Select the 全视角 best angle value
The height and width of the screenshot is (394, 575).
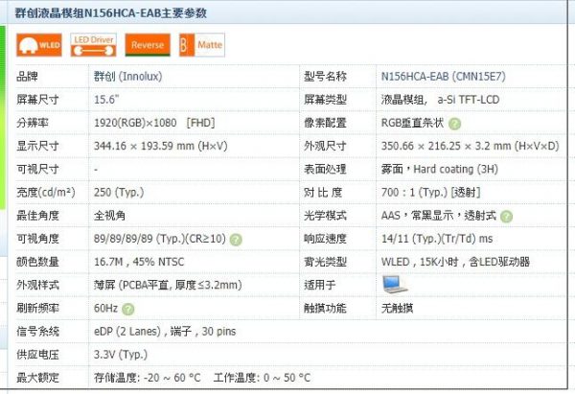point(109,216)
